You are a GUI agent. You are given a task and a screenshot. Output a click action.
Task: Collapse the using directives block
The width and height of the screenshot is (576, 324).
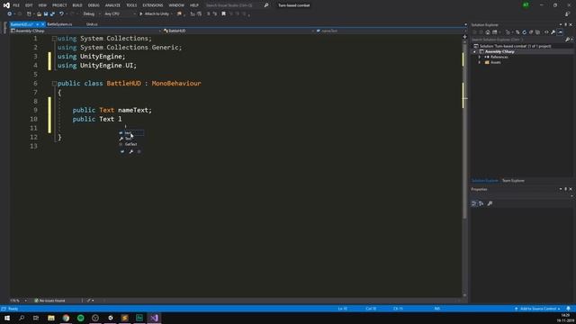tap(54, 39)
